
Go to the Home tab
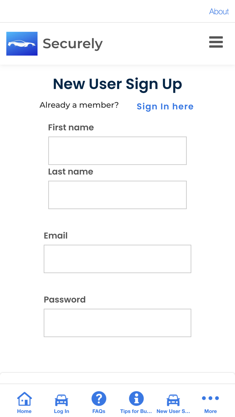[24, 403]
